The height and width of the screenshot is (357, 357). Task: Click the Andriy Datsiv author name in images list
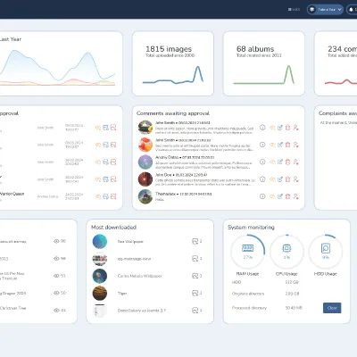47,196
